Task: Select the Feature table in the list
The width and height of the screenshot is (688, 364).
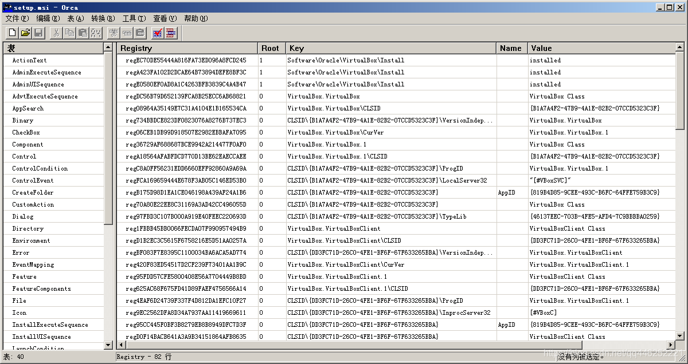Action: point(24,276)
